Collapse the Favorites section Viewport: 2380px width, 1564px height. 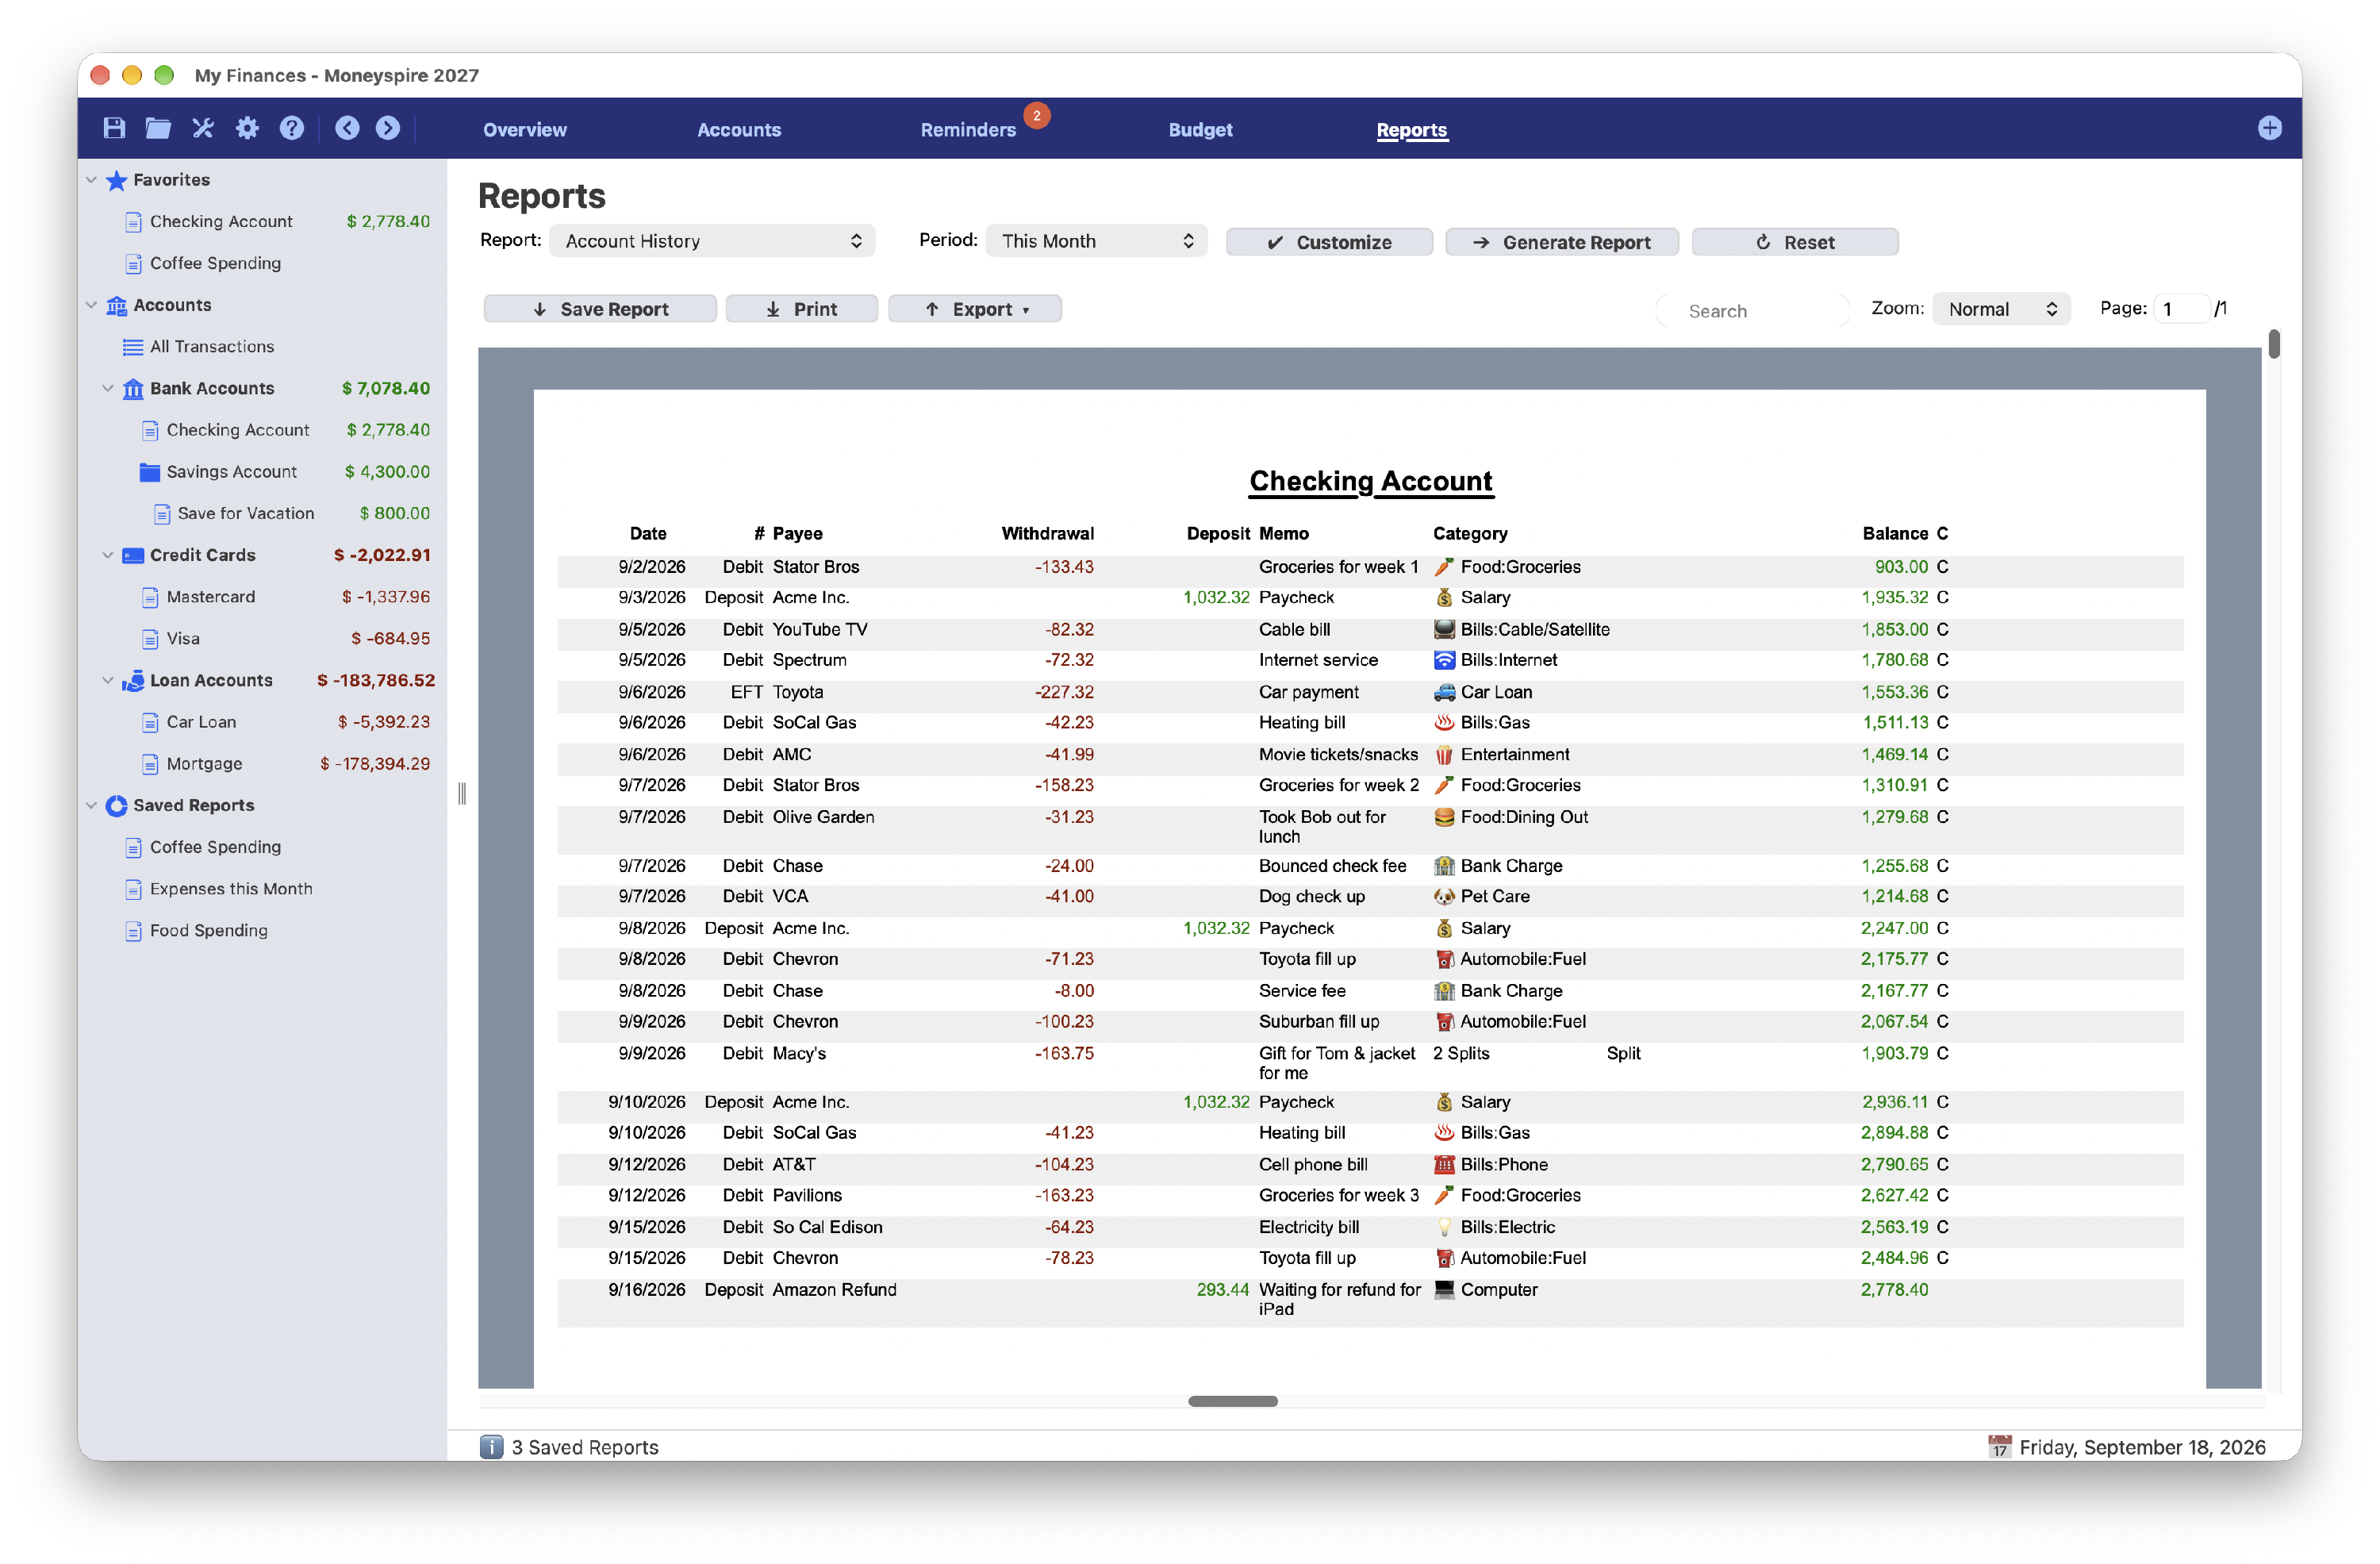click(x=91, y=180)
